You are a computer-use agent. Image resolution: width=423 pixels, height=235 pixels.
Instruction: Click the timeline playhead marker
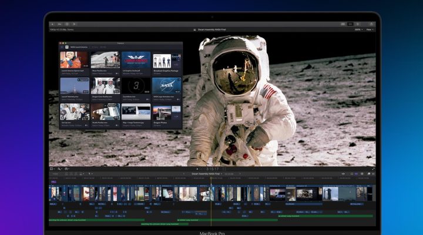click(211, 178)
